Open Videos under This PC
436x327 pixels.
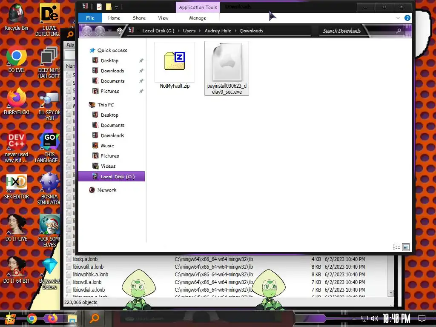[x=104, y=166]
